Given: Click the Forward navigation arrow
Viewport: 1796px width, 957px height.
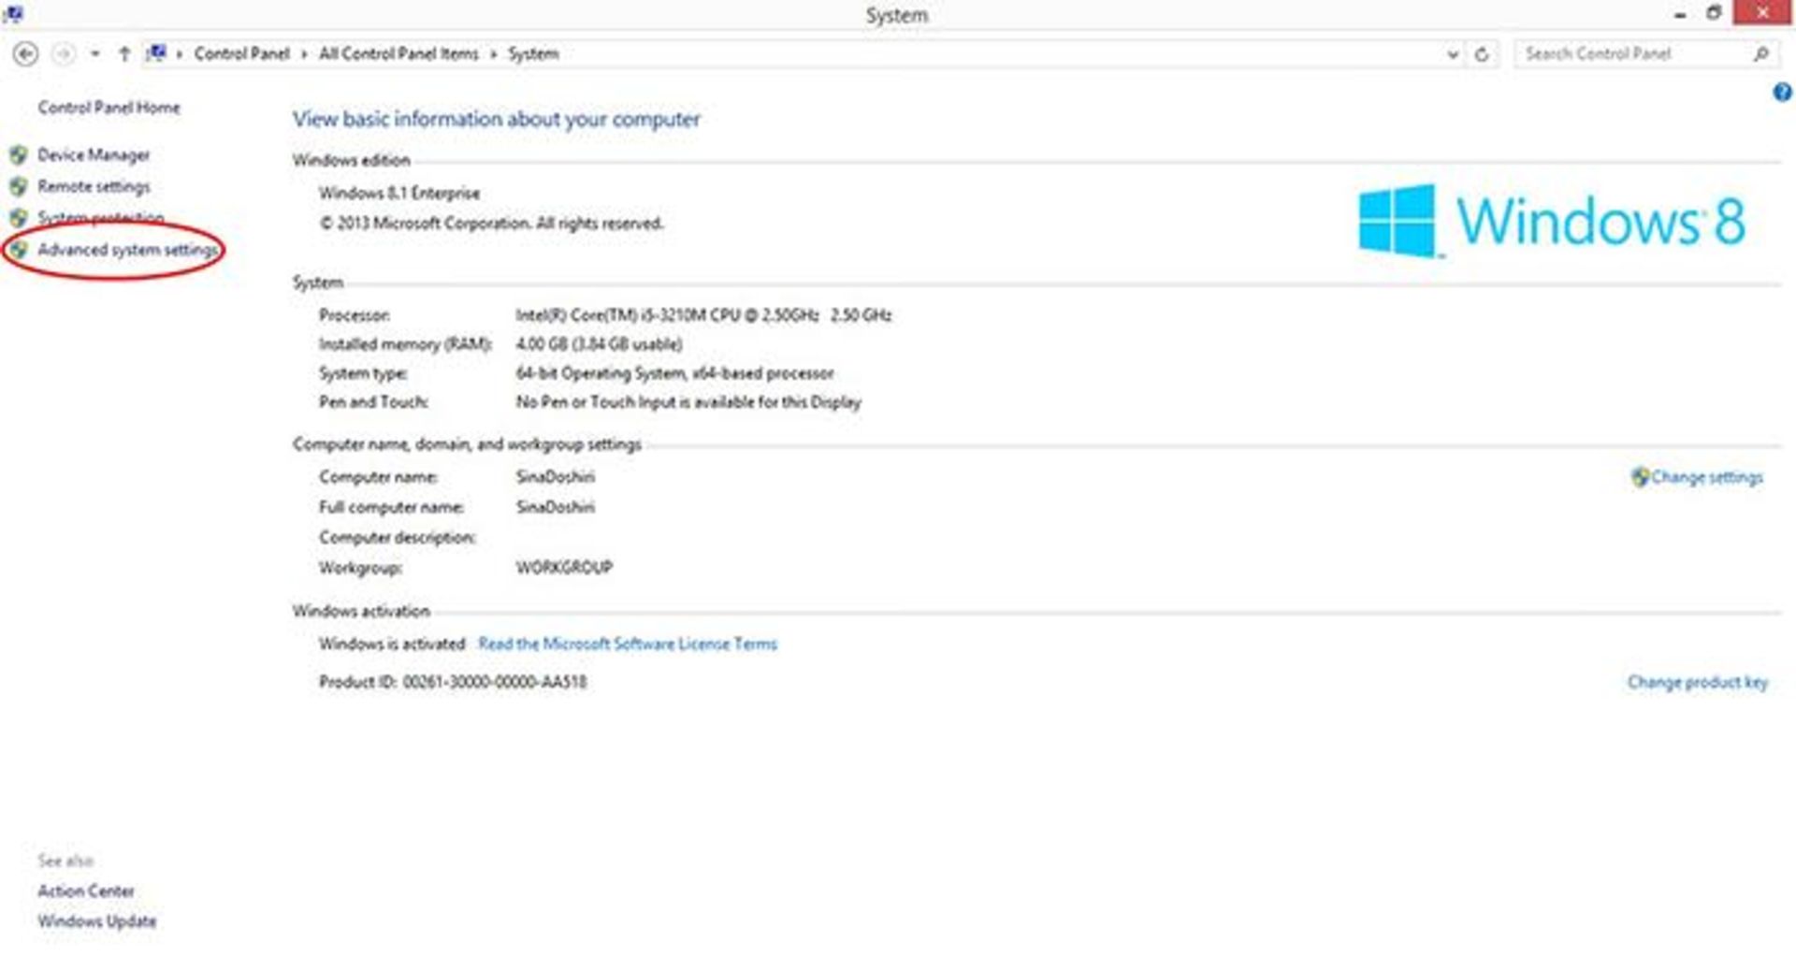Looking at the screenshot, I should coord(63,54).
